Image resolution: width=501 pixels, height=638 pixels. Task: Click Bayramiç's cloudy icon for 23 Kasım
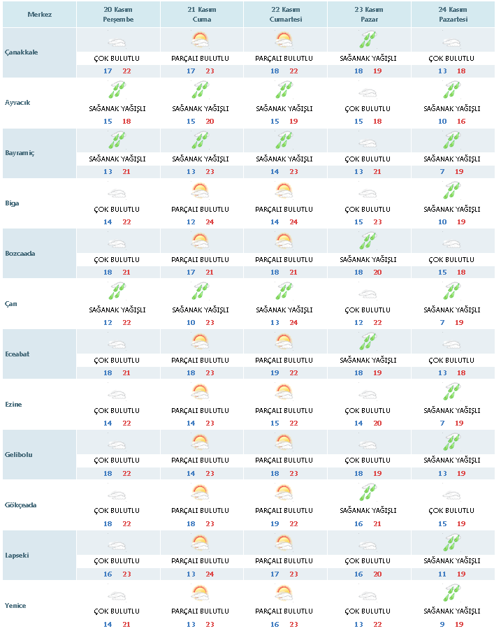tap(368, 141)
